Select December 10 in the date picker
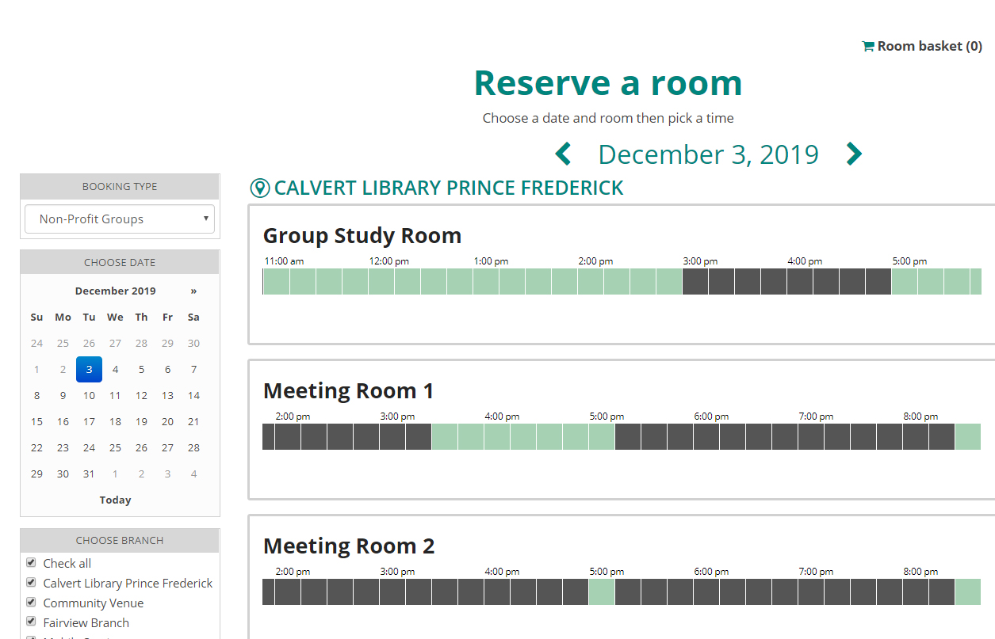Image resolution: width=995 pixels, height=639 pixels. [x=89, y=395]
